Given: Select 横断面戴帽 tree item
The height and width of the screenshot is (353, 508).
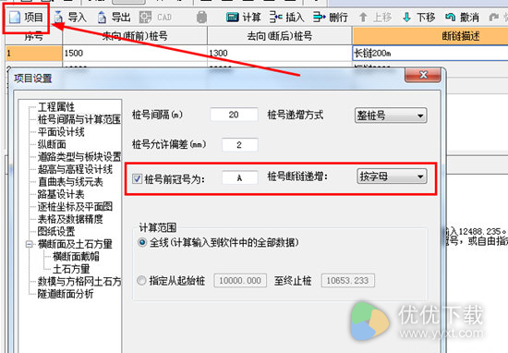Looking at the screenshot, I should click(76, 256).
